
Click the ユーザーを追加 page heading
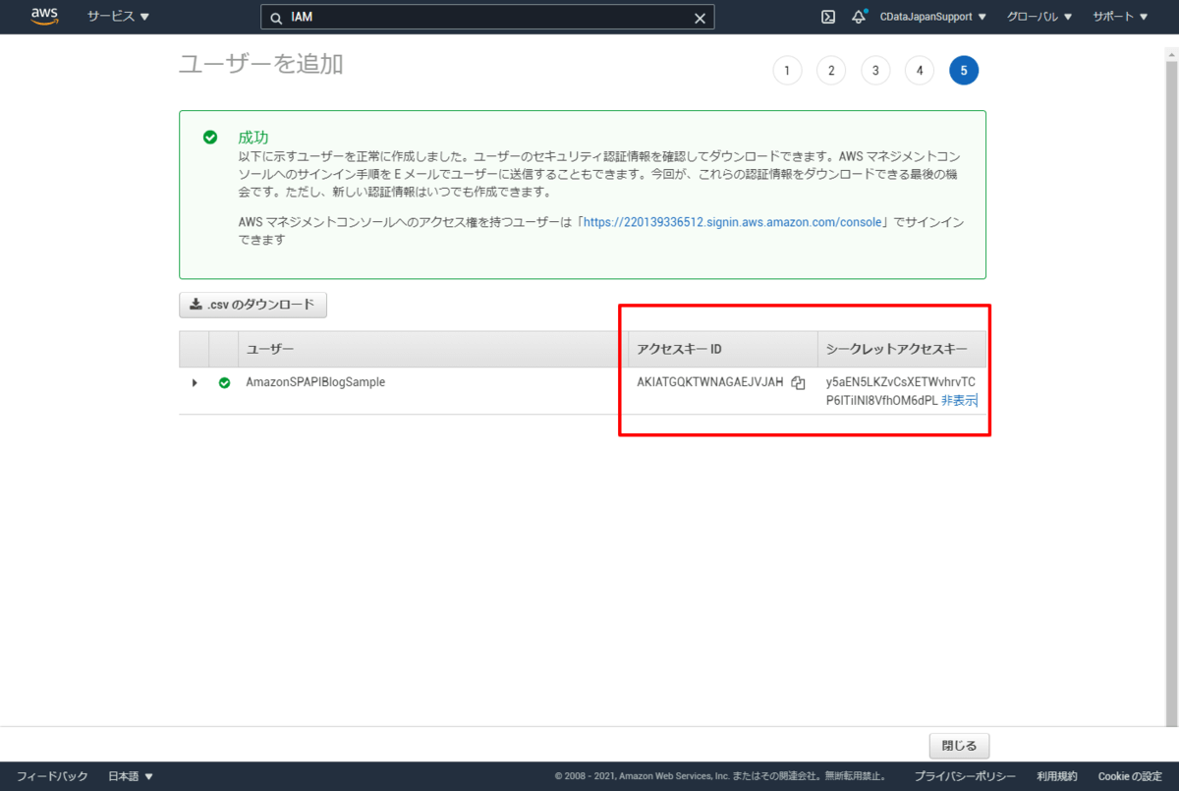tap(261, 65)
